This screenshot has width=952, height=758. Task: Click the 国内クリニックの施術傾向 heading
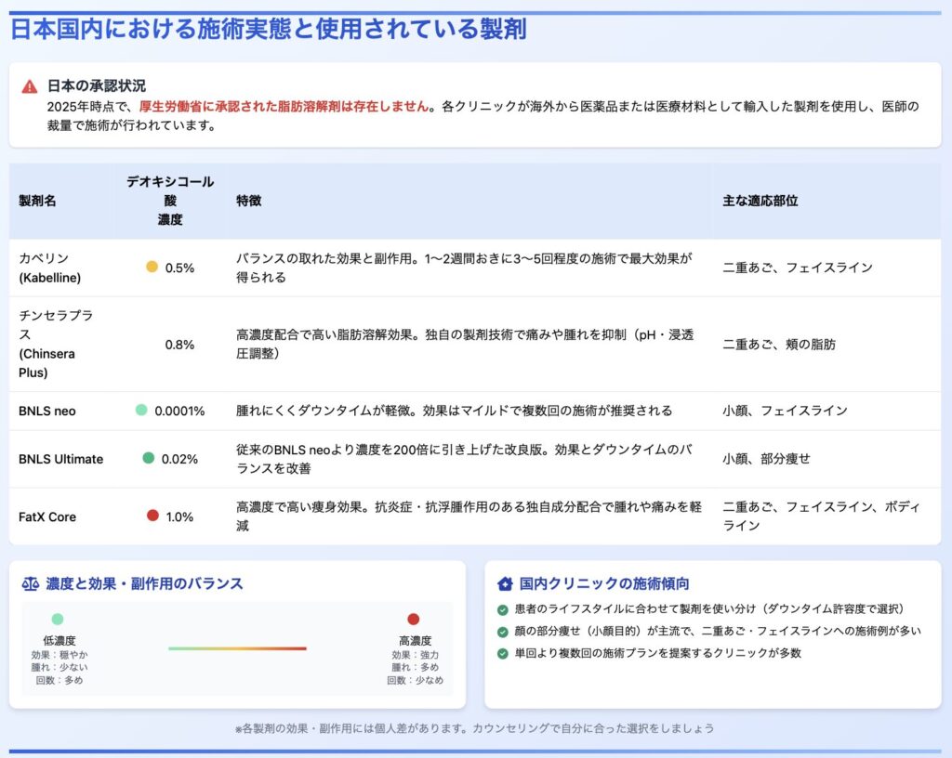[x=604, y=583]
